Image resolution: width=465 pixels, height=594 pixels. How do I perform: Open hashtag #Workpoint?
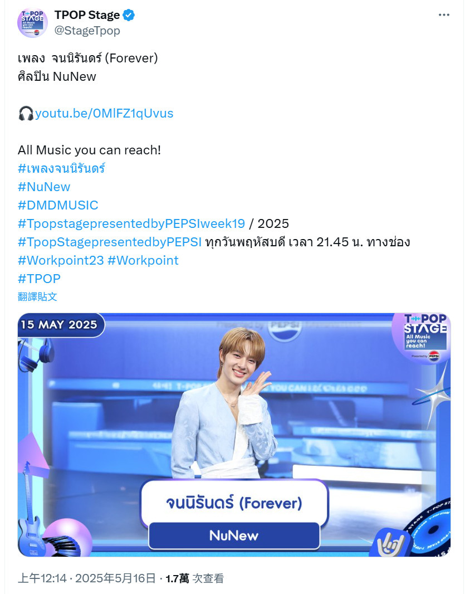(143, 260)
